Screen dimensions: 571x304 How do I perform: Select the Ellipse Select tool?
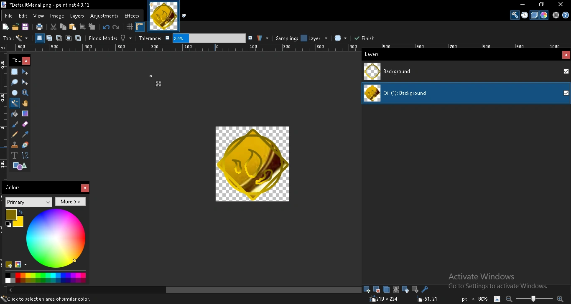click(x=15, y=93)
